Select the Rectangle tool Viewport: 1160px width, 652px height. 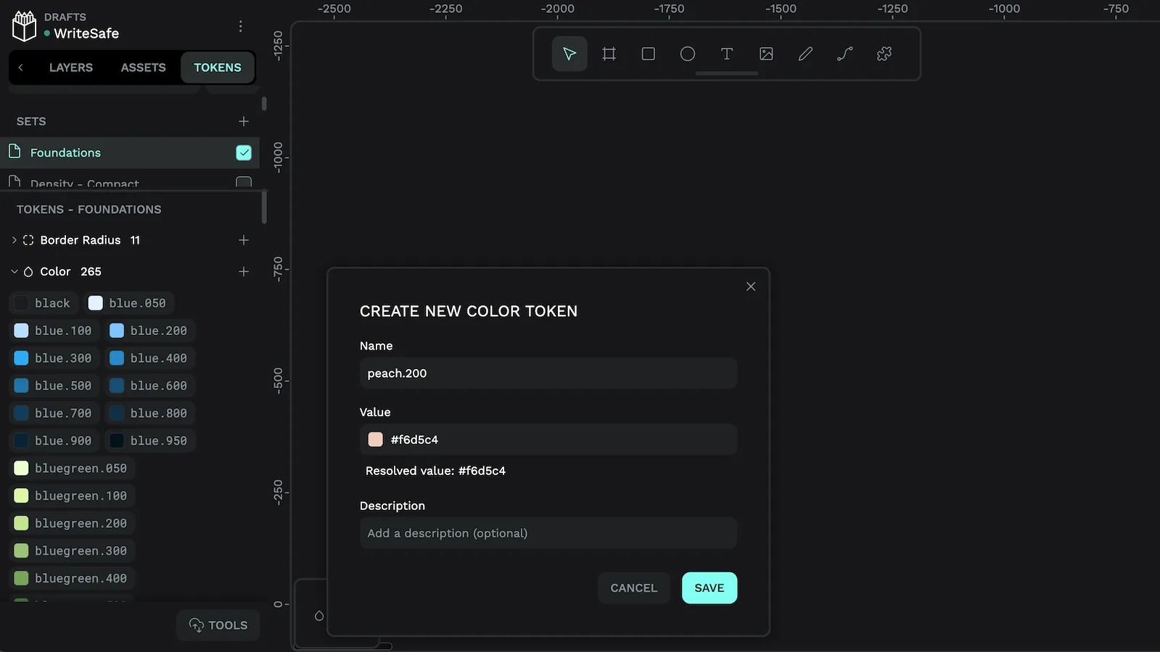(x=649, y=54)
